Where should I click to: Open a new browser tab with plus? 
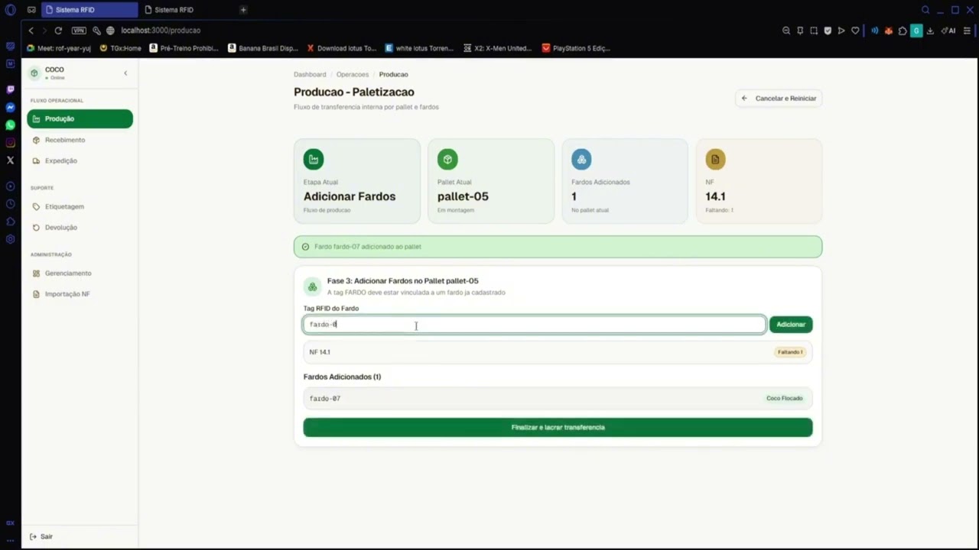click(x=243, y=10)
